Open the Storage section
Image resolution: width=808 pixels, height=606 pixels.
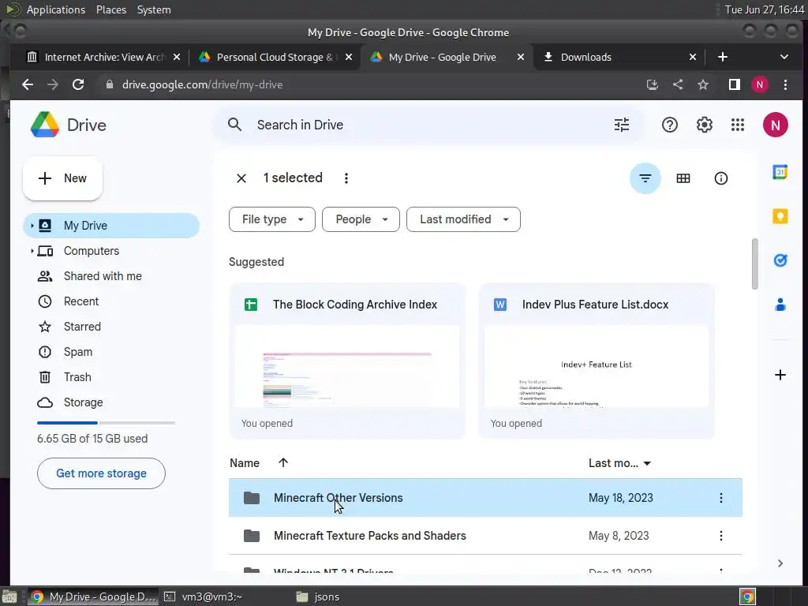pos(111,402)
